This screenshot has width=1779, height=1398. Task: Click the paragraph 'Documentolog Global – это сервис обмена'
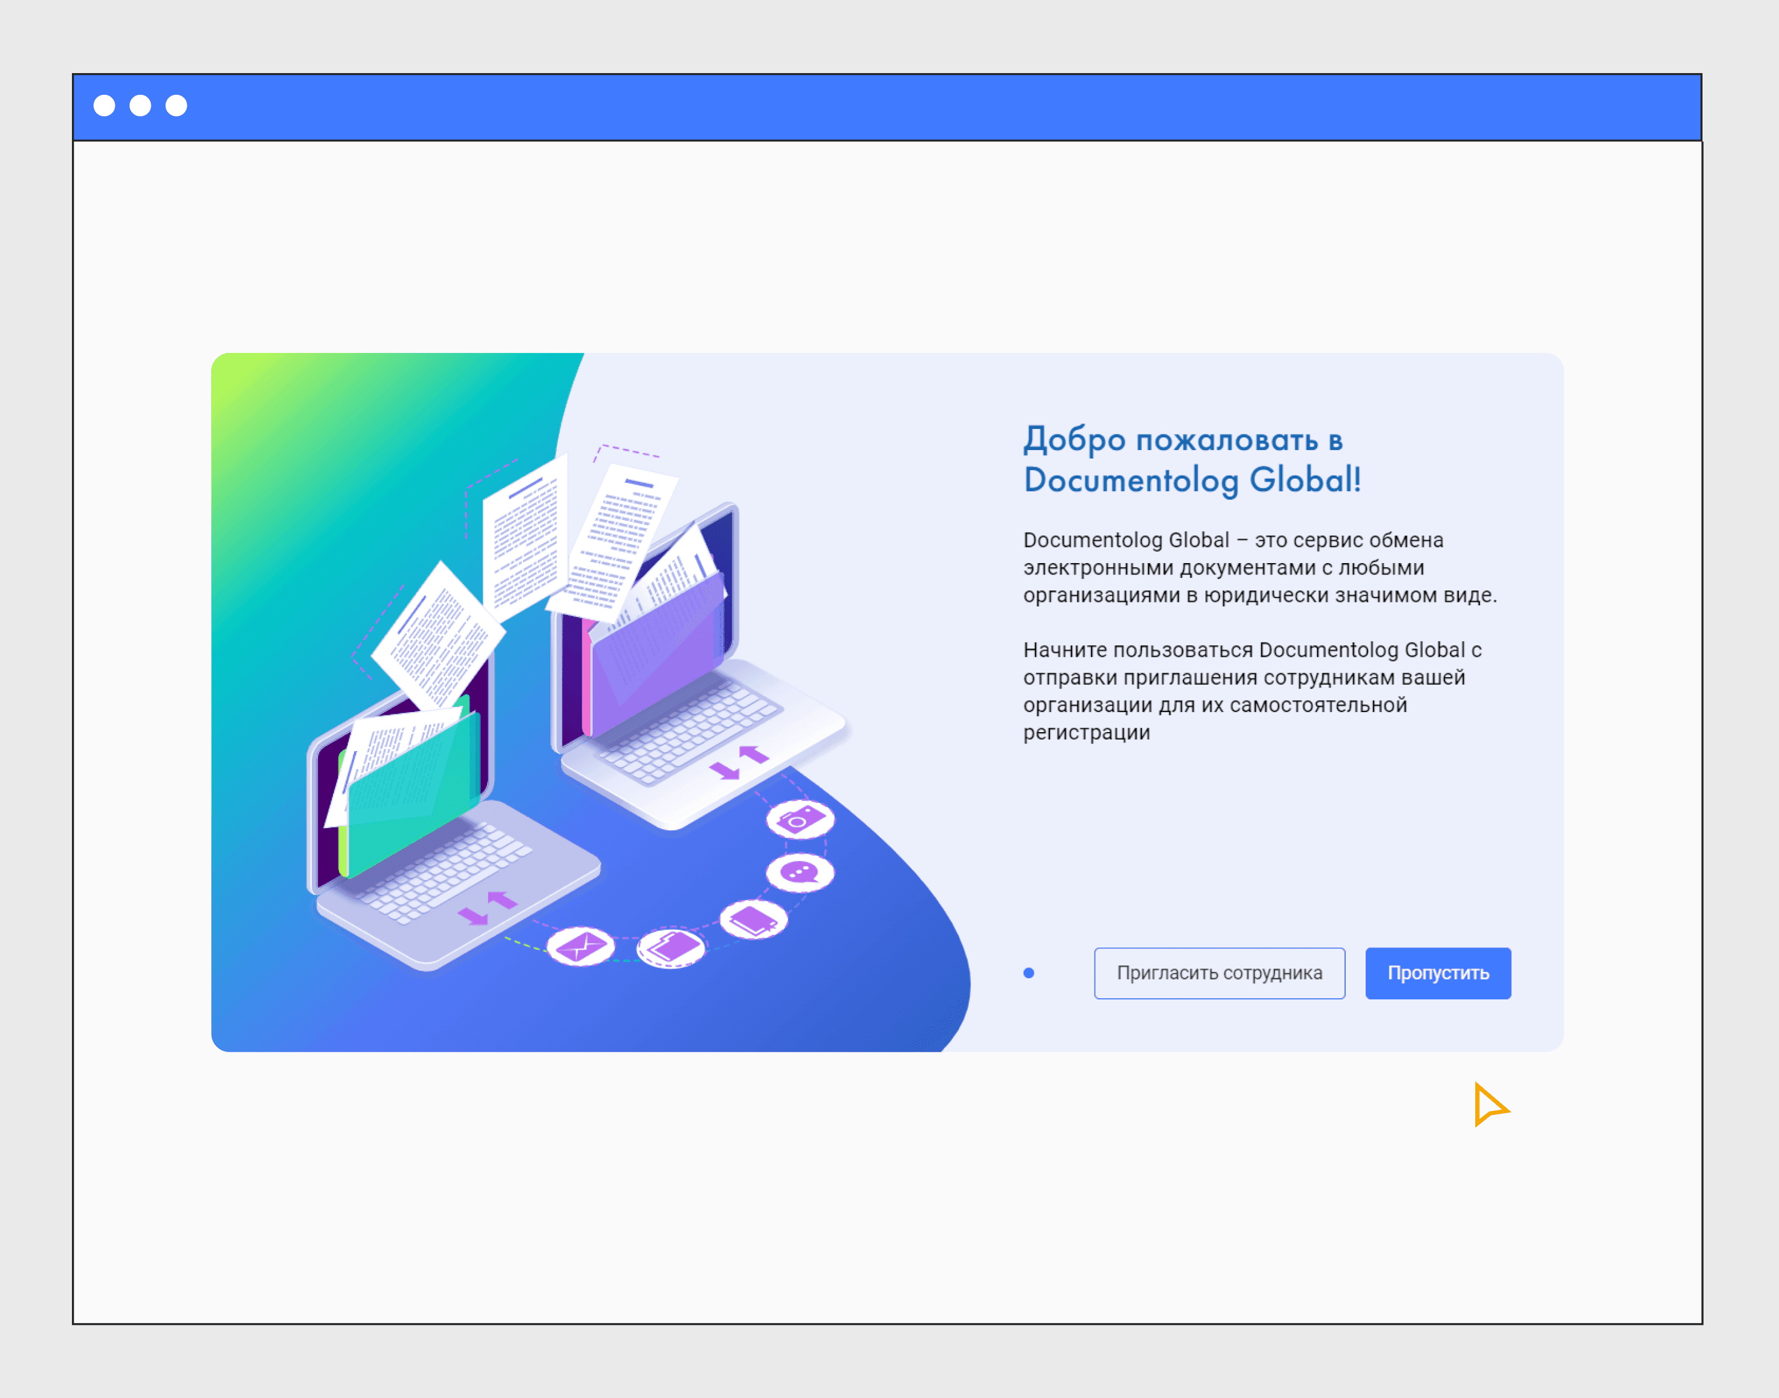click(x=1259, y=567)
